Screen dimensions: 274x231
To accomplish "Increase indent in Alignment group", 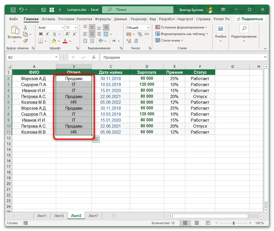I will (92, 41).
